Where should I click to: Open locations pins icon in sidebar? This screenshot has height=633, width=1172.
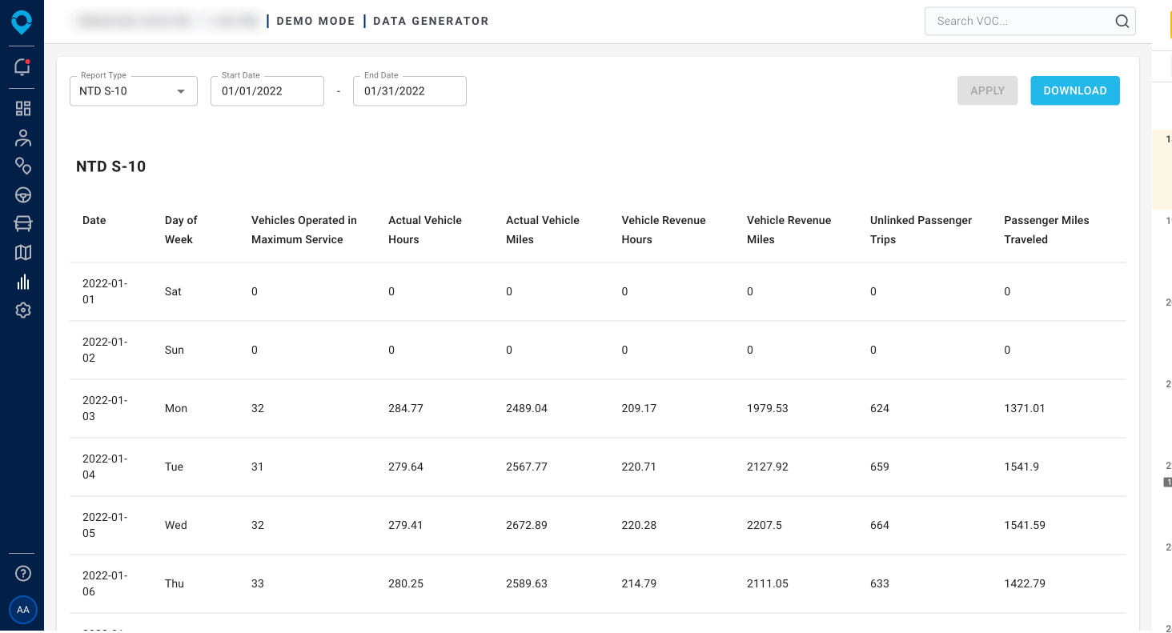(x=22, y=166)
